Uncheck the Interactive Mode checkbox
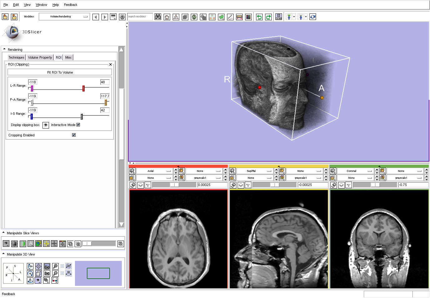430x298 pixels. point(78,125)
